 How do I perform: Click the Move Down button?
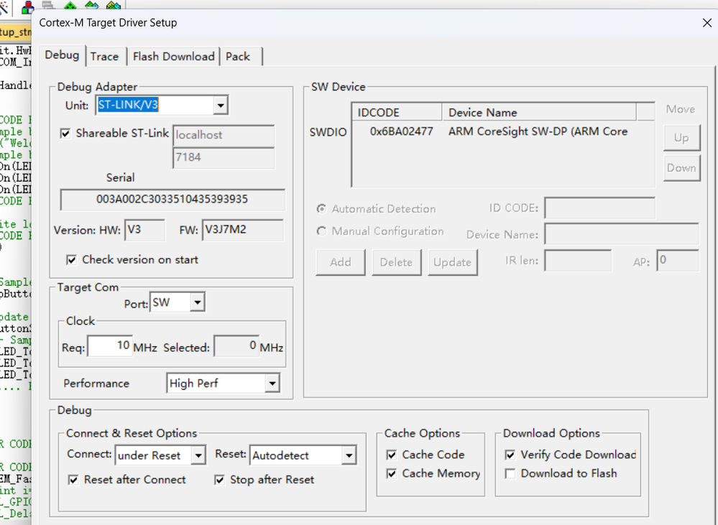tap(682, 168)
